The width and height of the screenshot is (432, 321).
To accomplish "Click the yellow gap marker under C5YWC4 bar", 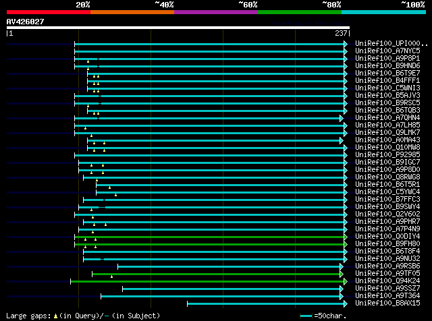I will pyautogui.click(x=115, y=195).
